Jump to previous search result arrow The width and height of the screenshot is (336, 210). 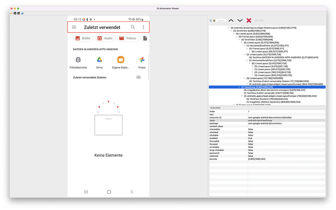point(231,20)
